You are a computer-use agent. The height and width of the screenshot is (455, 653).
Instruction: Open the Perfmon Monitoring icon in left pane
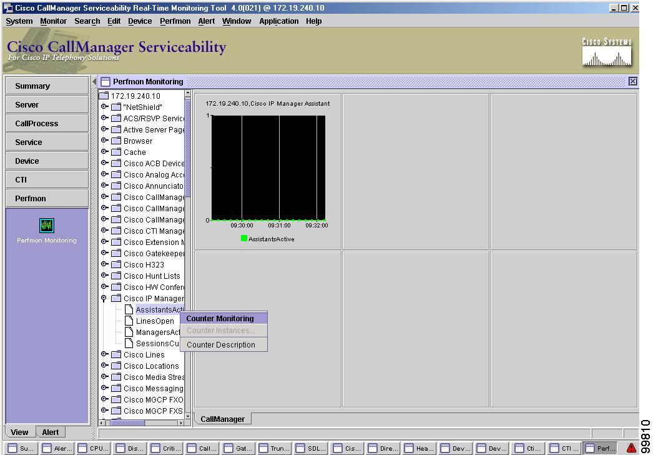click(47, 226)
